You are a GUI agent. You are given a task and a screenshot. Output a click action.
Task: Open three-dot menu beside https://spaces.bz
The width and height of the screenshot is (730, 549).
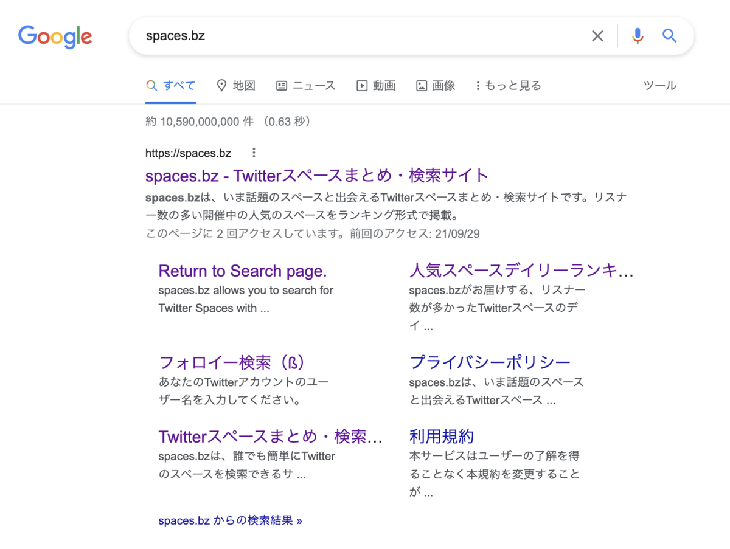click(254, 153)
